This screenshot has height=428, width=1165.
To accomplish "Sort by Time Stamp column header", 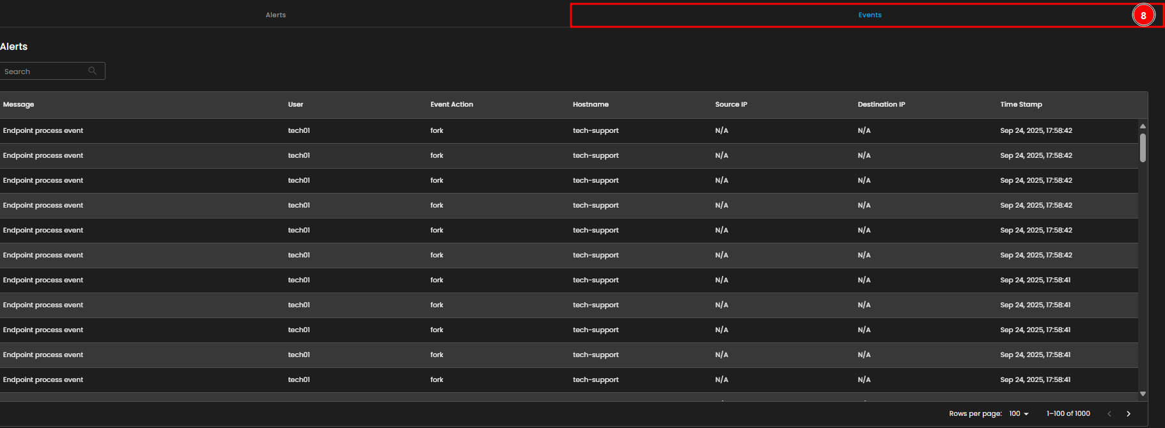I will [1020, 105].
